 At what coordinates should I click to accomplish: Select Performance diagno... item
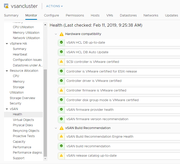[28, 153]
